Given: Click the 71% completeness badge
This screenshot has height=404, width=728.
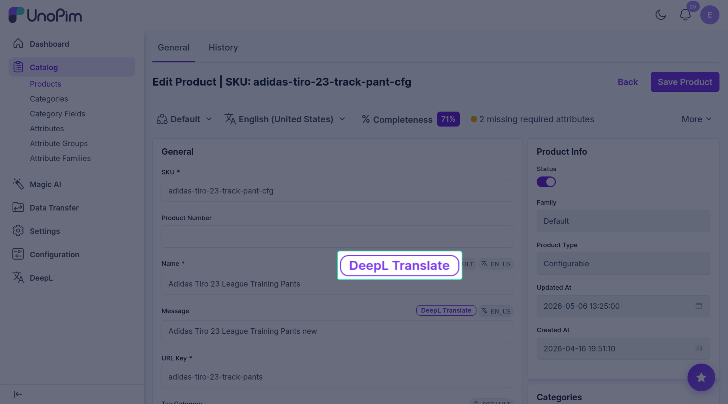Looking at the screenshot, I should pyautogui.click(x=448, y=119).
